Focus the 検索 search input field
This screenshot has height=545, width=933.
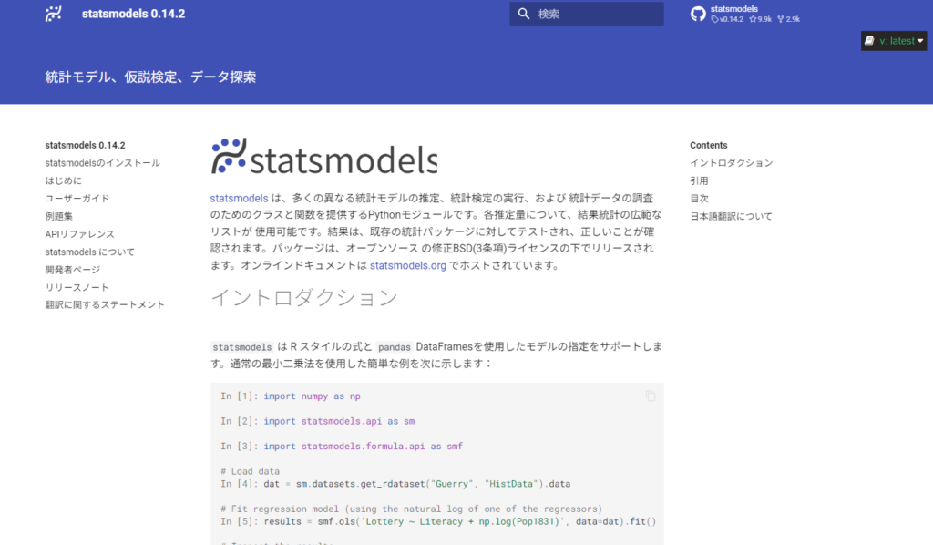point(587,14)
